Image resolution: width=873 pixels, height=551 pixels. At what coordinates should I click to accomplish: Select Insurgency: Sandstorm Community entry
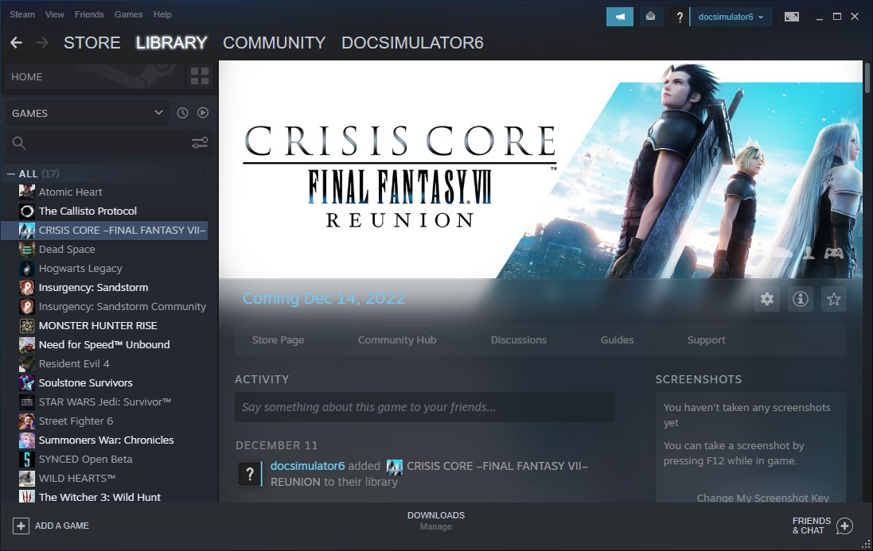pos(122,306)
